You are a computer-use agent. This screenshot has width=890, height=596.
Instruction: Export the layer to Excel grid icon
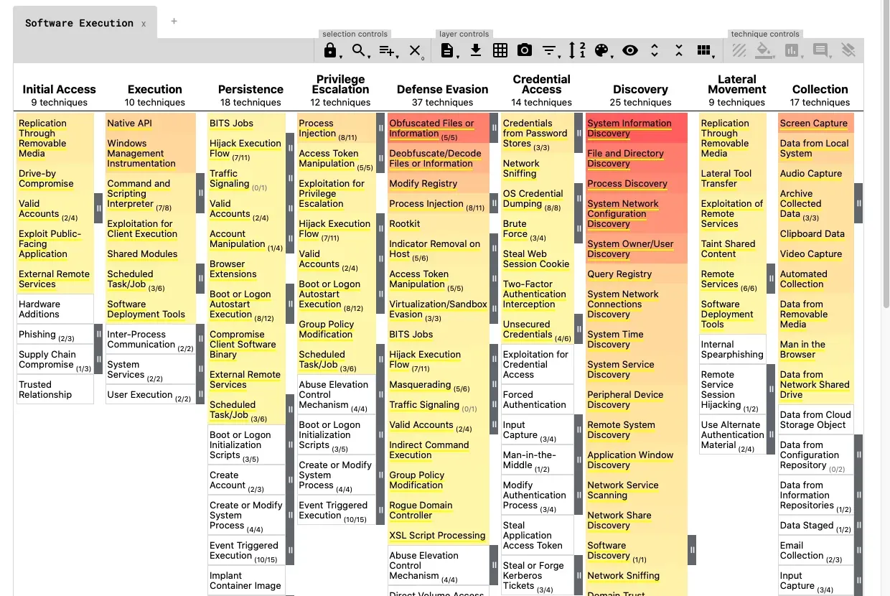tap(500, 50)
